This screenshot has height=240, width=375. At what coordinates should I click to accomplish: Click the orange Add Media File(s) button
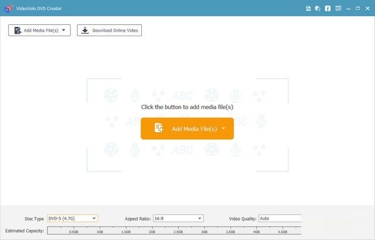click(x=187, y=128)
